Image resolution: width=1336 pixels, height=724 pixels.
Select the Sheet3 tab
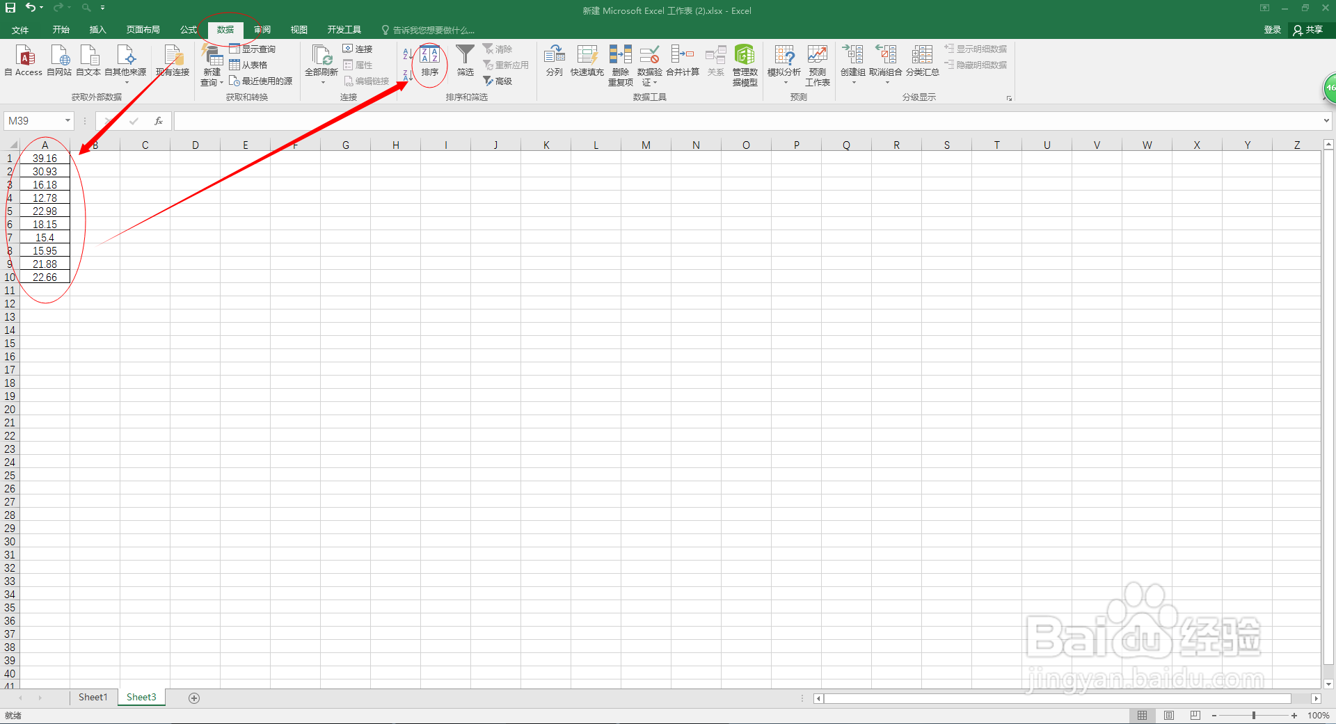(141, 698)
